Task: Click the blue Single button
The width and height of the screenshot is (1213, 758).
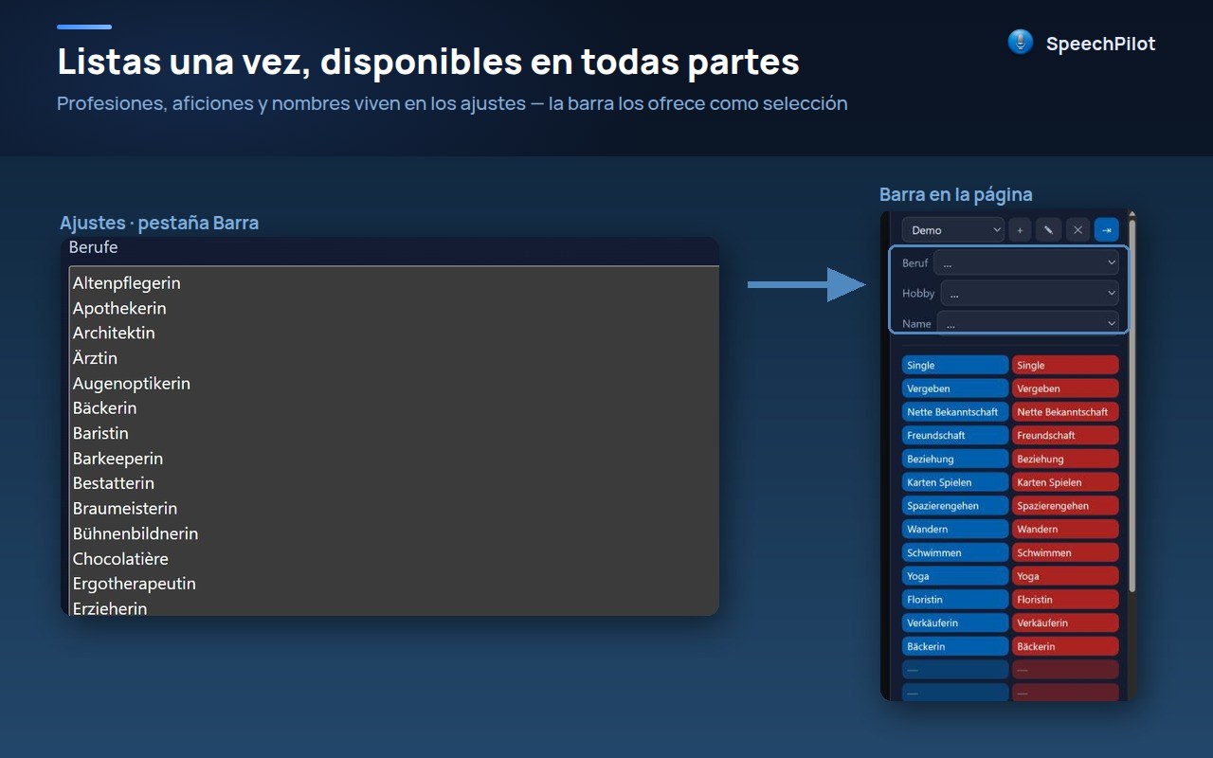Action: click(x=955, y=365)
